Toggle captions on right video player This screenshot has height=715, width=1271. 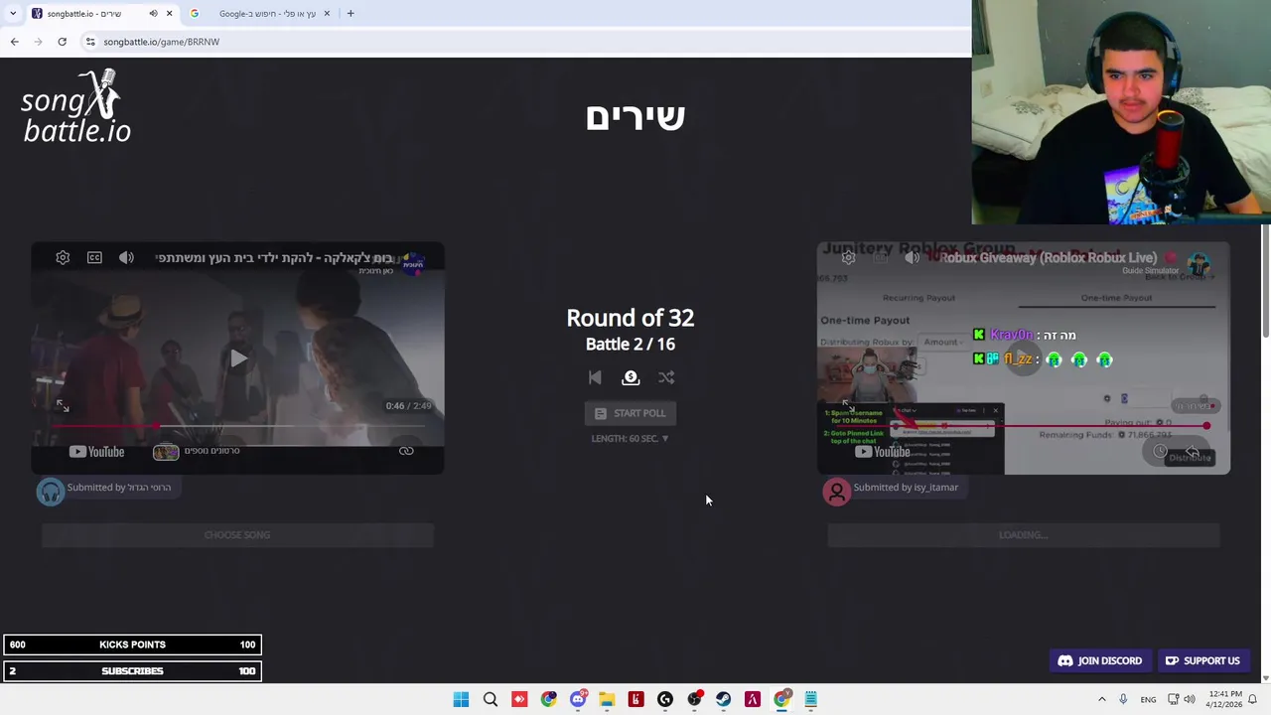(881, 258)
